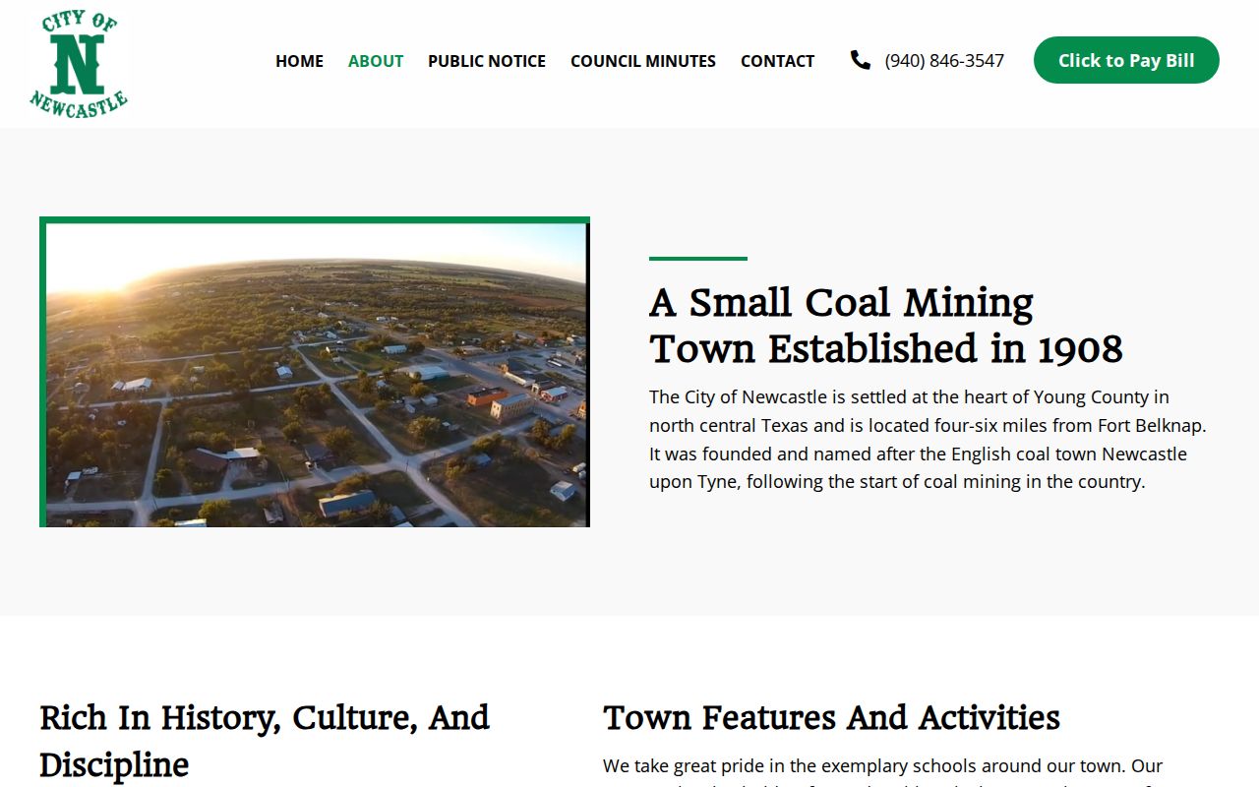This screenshot has width=1259, height=787.
Task: Click the Click to Pay Bill button
Action: click(1126, 60)
